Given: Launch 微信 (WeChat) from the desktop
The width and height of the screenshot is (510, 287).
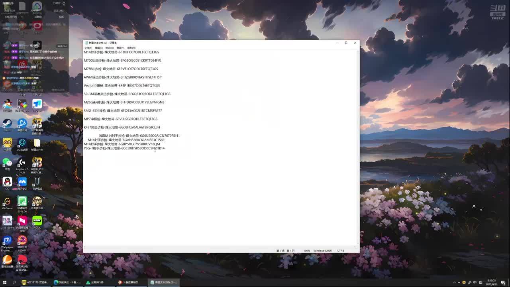Looking at the screenshot, I should click(x=7, y=164).
